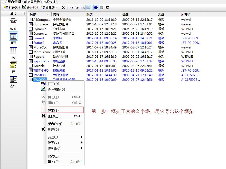This screenshot has width=226, height=169.
Task: Choose 删除(D) in the context menu
Action: coord(62,129)
